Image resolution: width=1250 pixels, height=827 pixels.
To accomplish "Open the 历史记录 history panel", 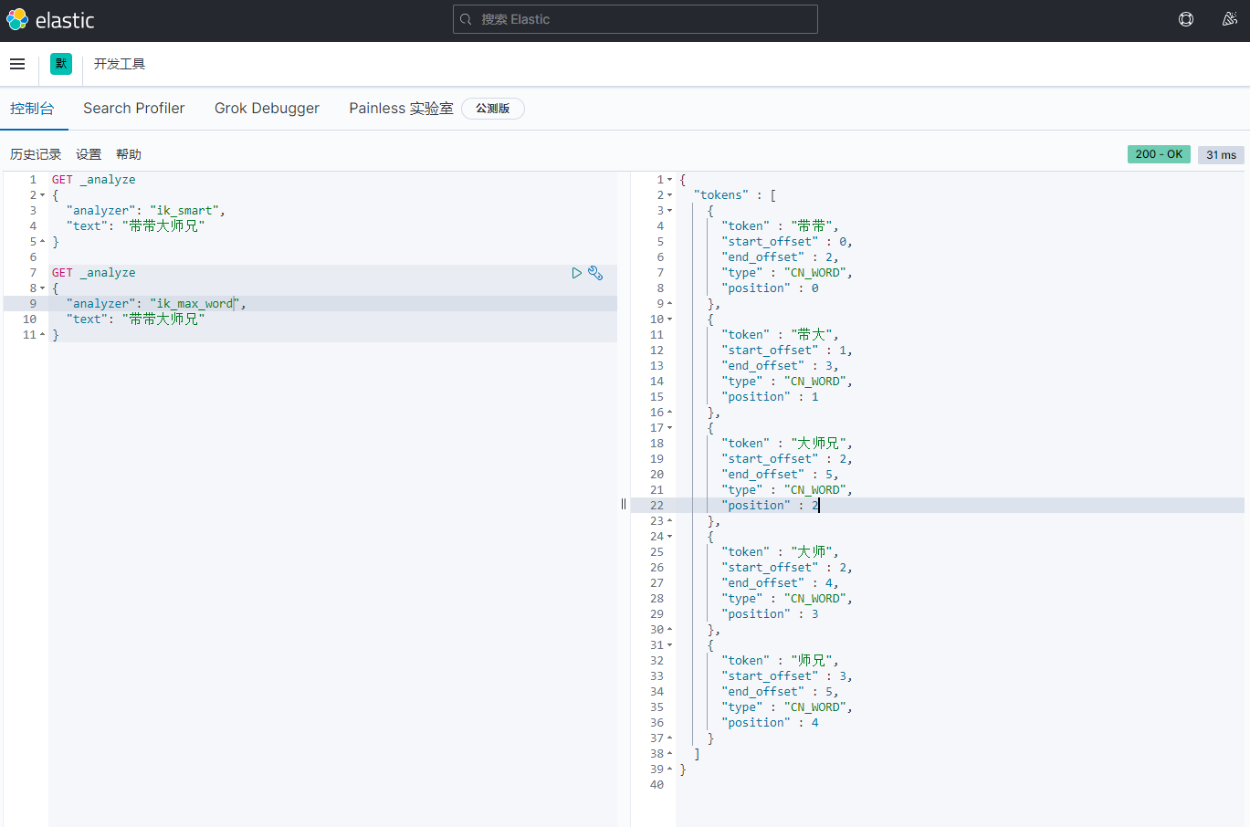I will pyautogui.click(x=36, y=154).
